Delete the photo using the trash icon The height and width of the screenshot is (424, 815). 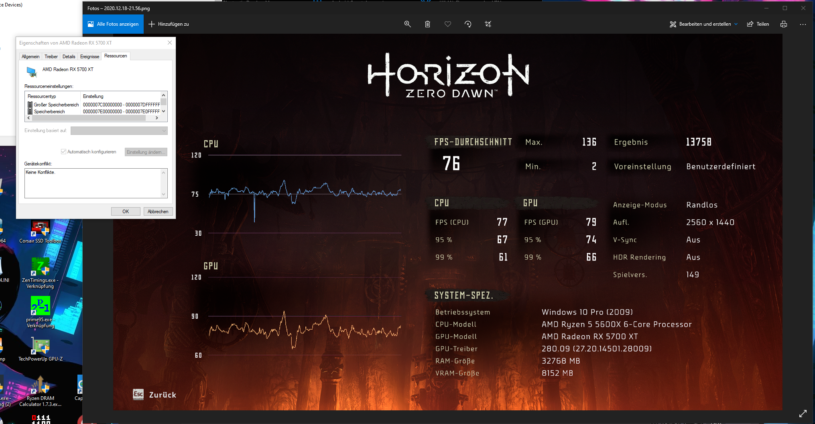coord(427,24)
